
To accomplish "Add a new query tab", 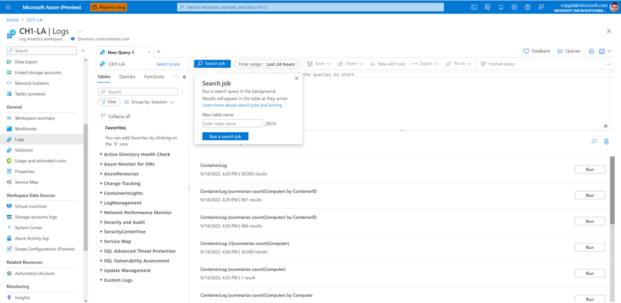I will click(x=159, y=52).
